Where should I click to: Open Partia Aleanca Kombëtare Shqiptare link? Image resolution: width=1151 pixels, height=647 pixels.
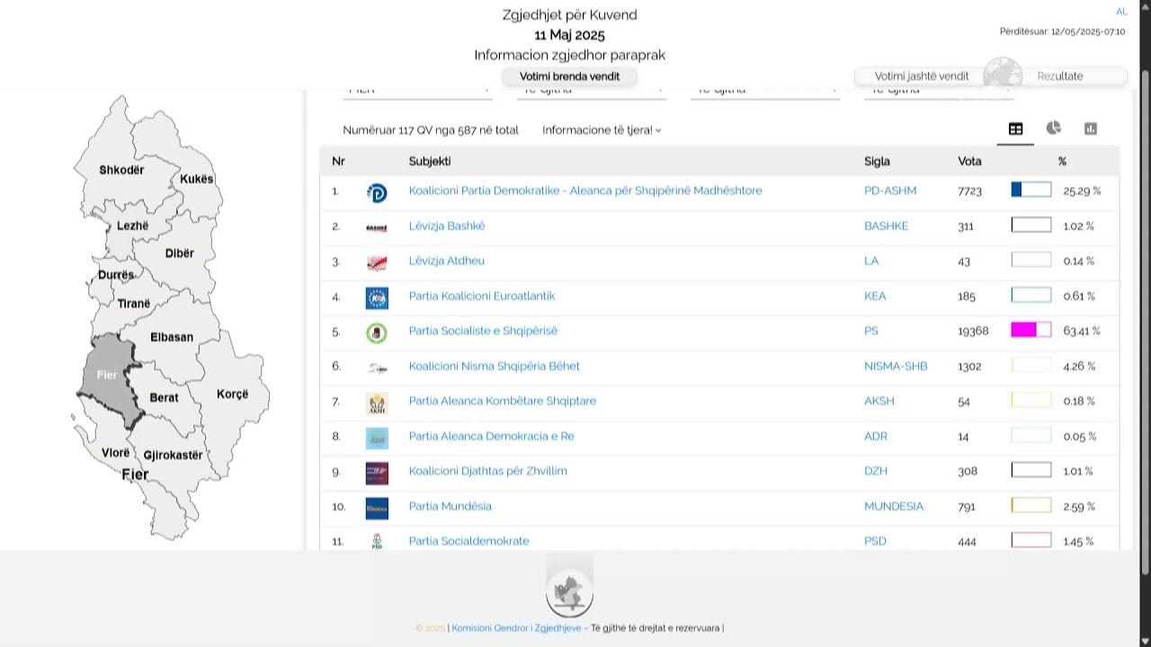pos(503,401)
